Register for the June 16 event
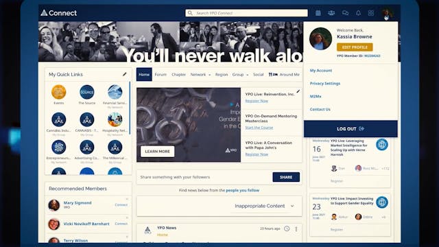 point(337,181)
